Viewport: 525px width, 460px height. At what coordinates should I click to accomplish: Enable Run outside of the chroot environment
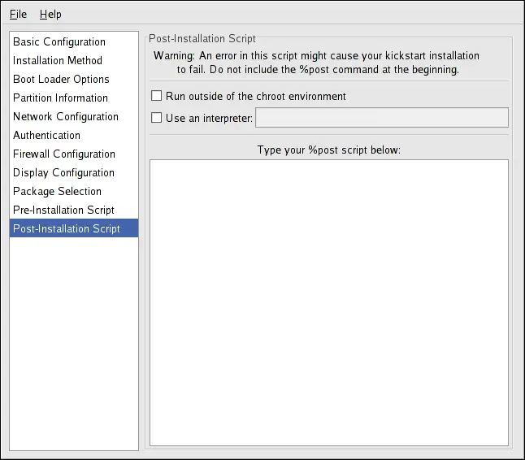(157, 96)
